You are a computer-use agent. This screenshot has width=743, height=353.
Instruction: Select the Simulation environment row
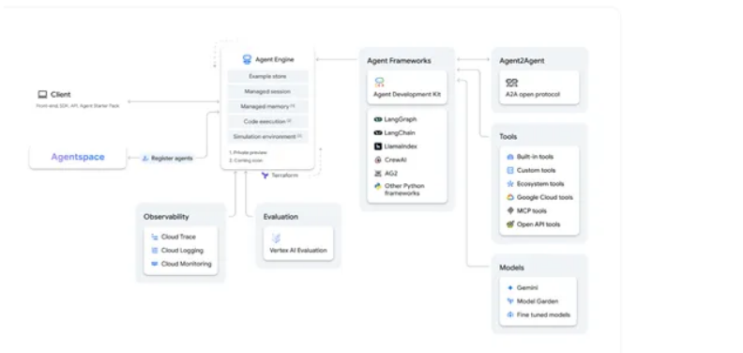coord(267,137)
